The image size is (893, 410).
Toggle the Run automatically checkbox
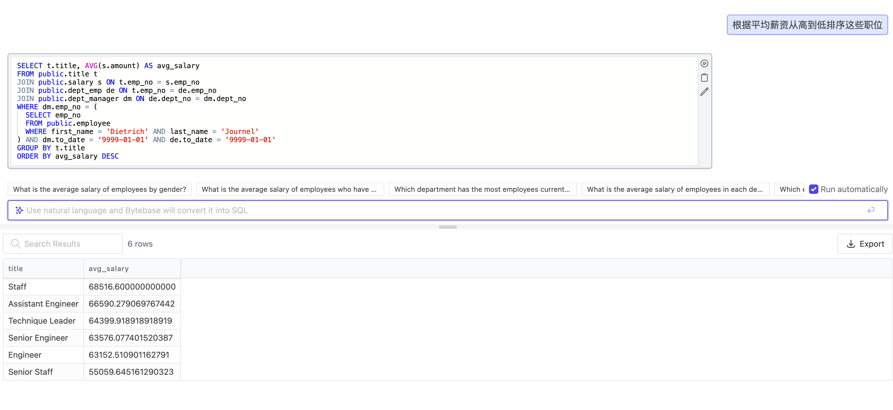coord(813,189)
